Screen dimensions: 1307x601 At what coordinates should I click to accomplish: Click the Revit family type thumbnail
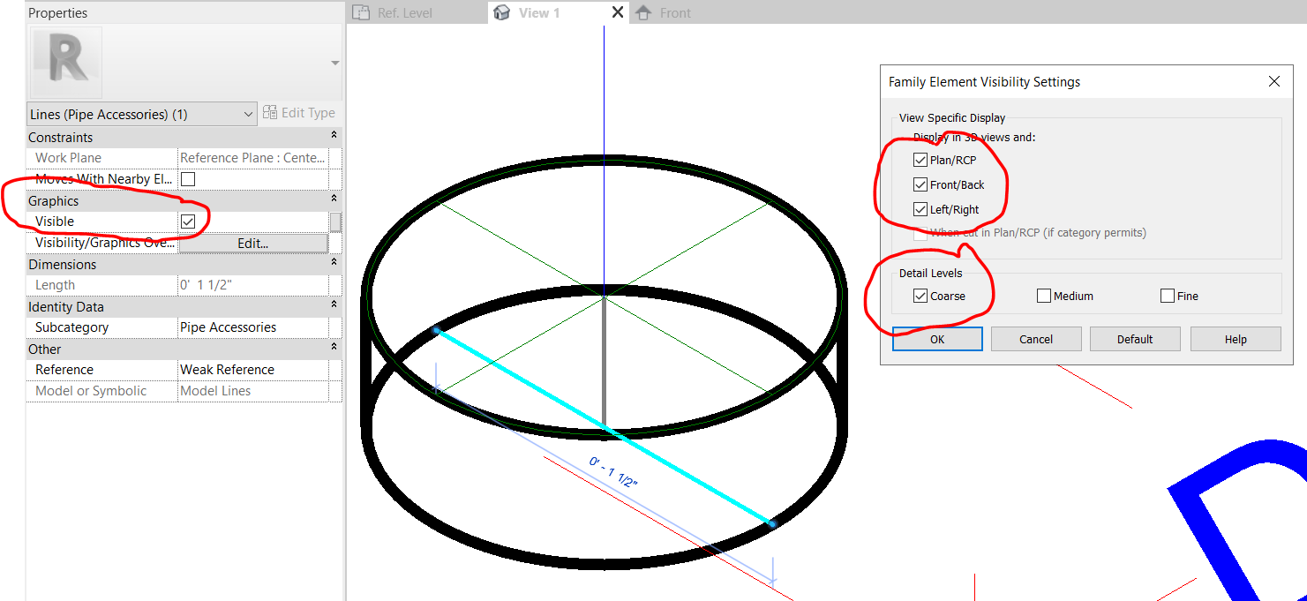point(66,62)
